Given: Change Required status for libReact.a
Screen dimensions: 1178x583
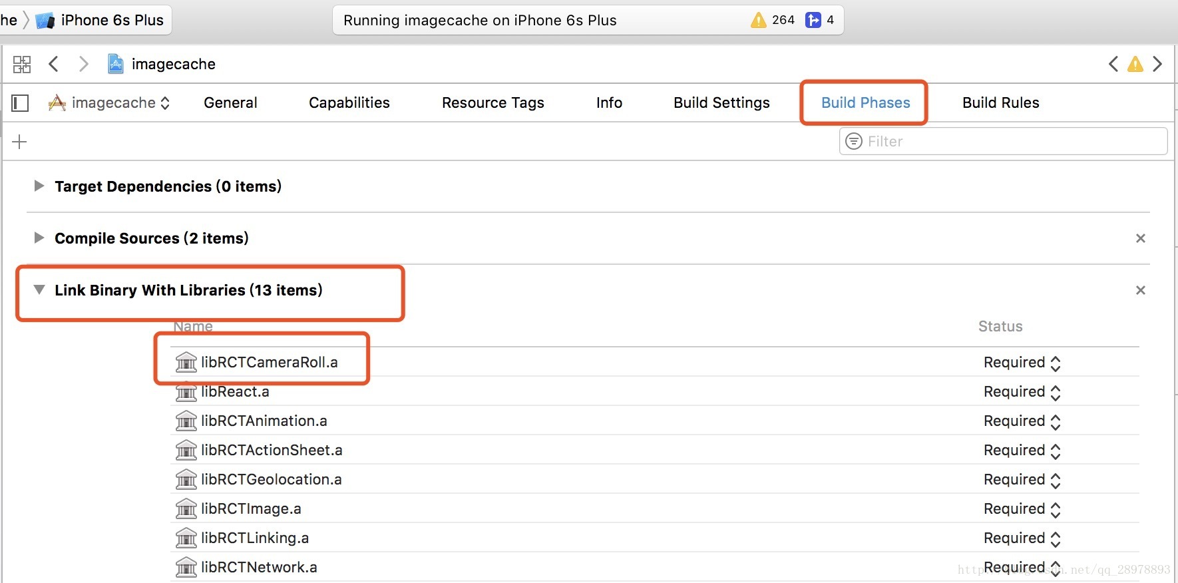Looking at the screenshot, I should pyautogui.click(x=1022, y=392).
